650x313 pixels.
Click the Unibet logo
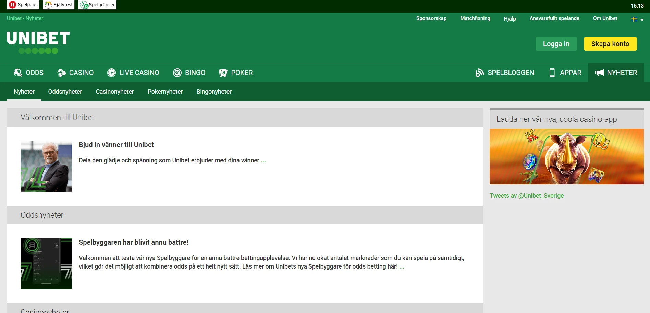tap(38, 42)
